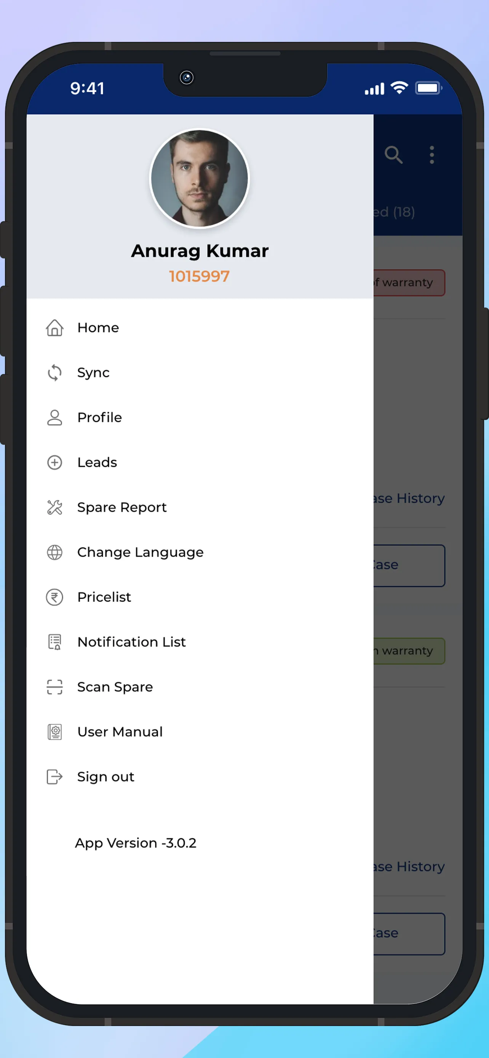Tap the Sync arrows icon
The height and width of the screenshot is (1058, 489).
[x=54, y=372]
